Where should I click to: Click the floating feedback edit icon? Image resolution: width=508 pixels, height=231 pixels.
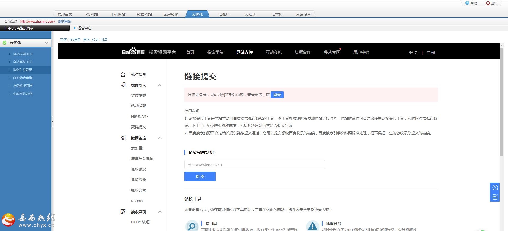click(x=495, y=197)
